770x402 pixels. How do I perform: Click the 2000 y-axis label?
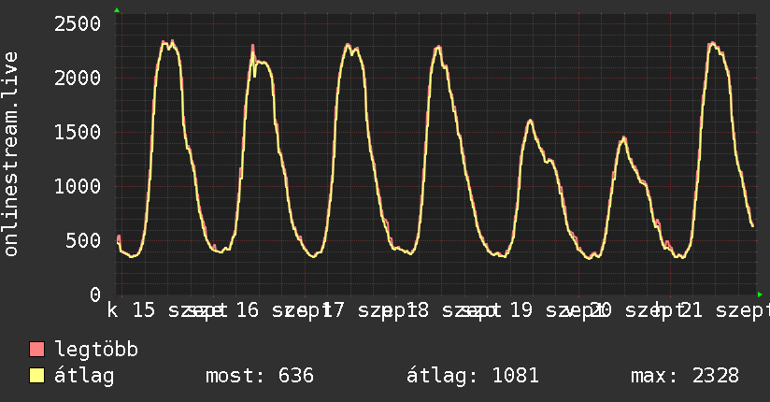coord(78,78)
